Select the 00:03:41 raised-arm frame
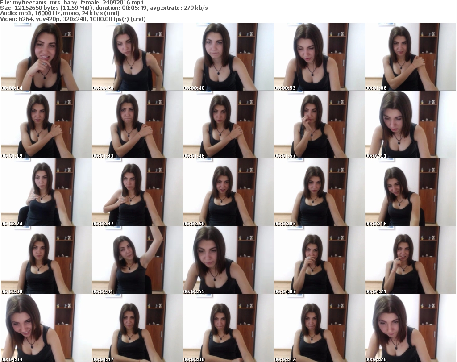This screenshot has width=457, height=362. [137, 261]
